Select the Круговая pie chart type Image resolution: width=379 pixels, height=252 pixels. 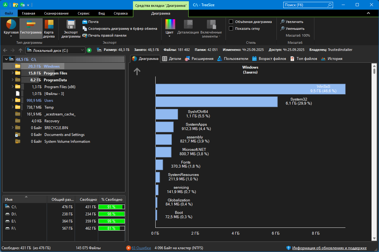click(11, 28)
